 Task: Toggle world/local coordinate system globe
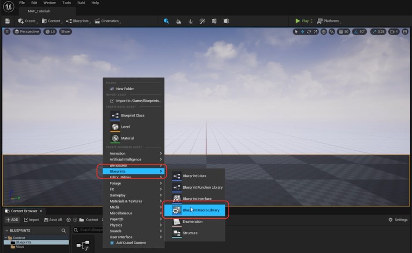coord(324,32)
